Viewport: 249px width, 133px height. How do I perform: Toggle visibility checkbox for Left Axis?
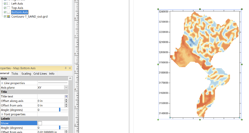click(x=5, y=4)
